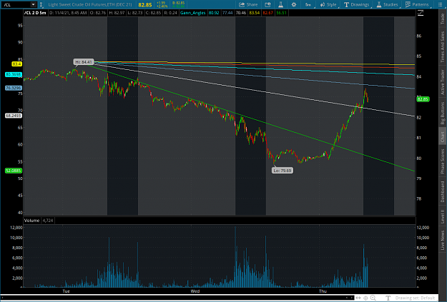The image size is (447, 302).
Task: Open the 5m timeframe selector
Action: pos(308,4)
